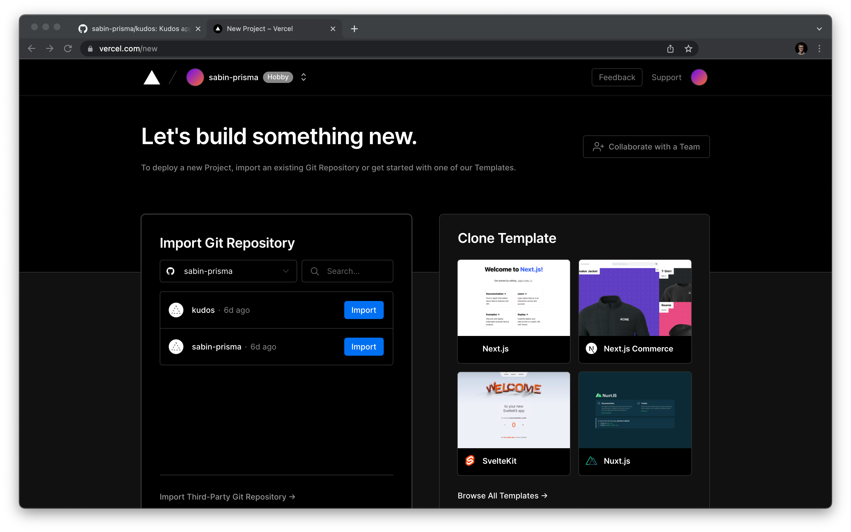Viewport: 851px width, 532px height.
Task: Click Collaborate with a Team
Action: tap(646, 147)
